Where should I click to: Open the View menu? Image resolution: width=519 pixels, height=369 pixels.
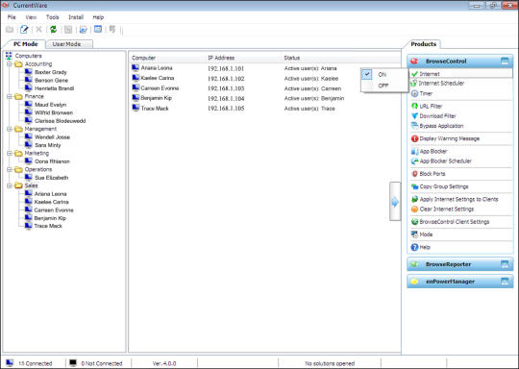tap(31, 17)
